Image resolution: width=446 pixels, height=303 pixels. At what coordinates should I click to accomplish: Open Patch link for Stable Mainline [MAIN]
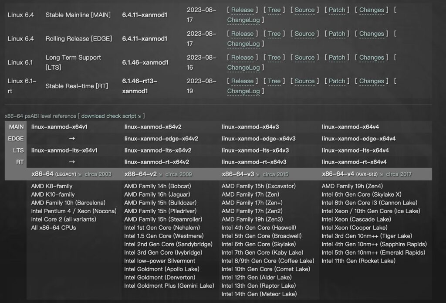point(337,10)
